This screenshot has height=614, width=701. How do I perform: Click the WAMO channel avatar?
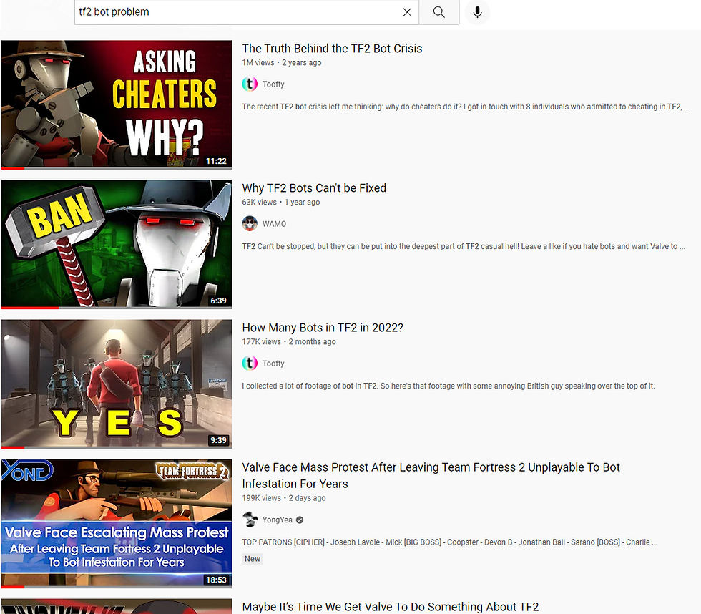(x=250, y=223)
